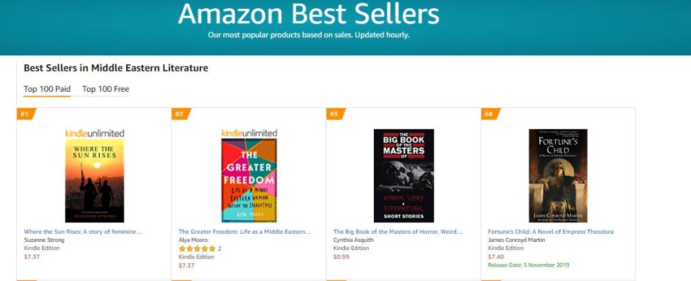Click the $7.37 price for Where the Sun Rises

32,257
